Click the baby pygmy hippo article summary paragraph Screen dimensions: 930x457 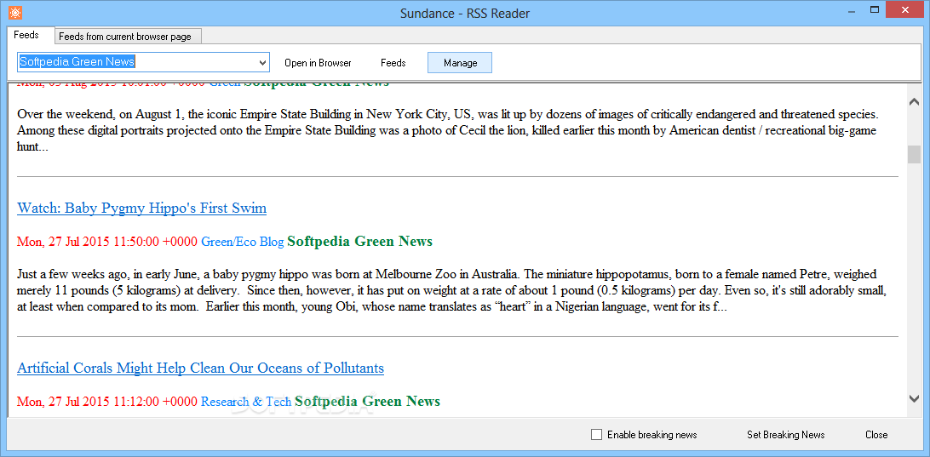[x=452, y=291]
